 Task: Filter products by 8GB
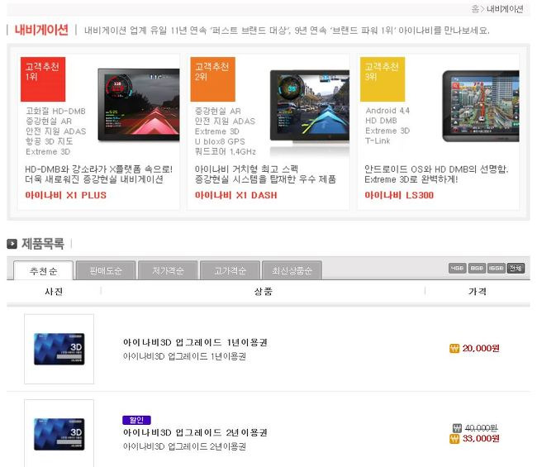point(477,269)
